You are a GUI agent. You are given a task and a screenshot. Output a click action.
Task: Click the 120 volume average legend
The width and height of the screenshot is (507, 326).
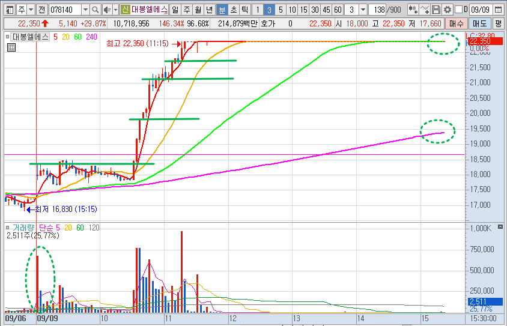pyautogui.click(x=94, y=228)
